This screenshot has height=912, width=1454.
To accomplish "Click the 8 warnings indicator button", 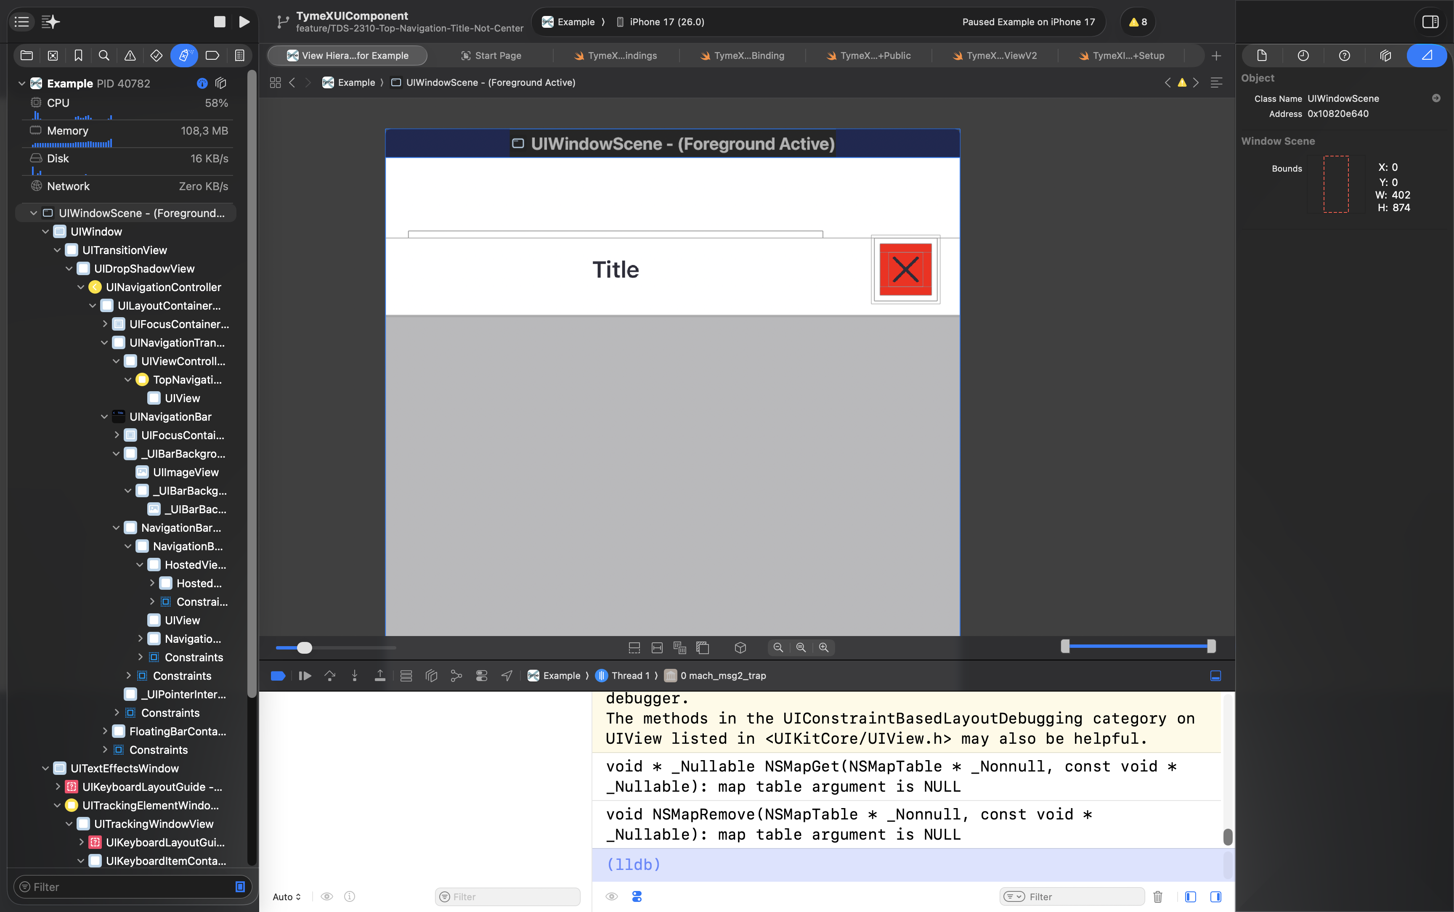I will (1138, 22).
